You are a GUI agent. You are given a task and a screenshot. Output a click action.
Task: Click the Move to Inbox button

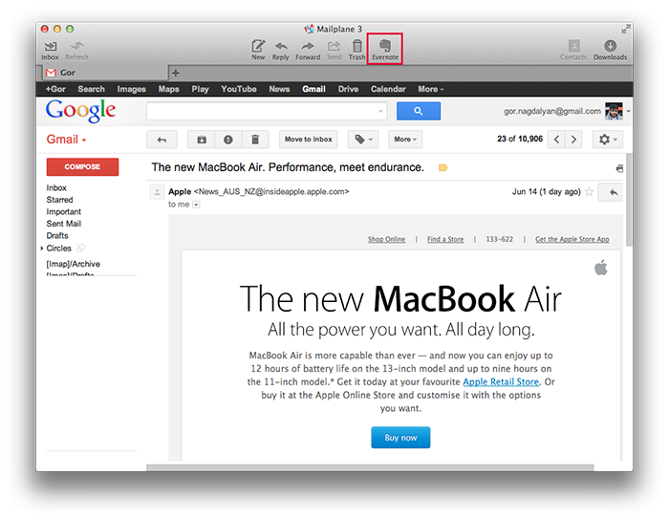(x=308, y=140)
